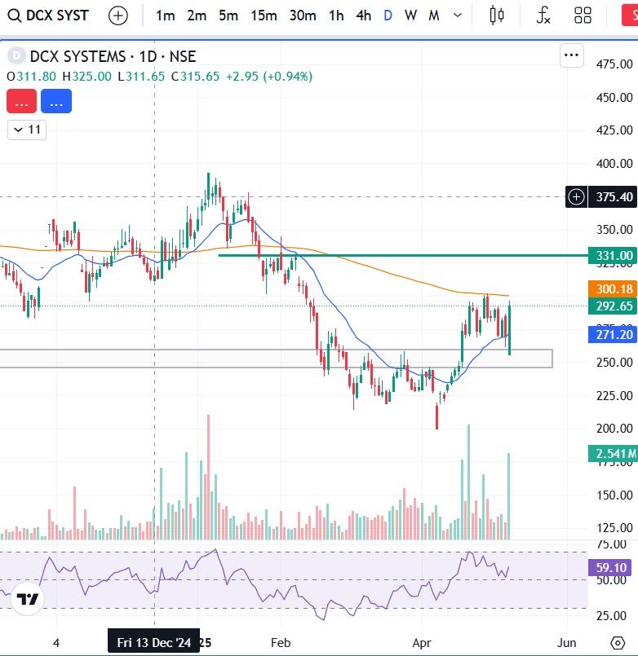Click the symbol logo D icon

click(16, 55)
